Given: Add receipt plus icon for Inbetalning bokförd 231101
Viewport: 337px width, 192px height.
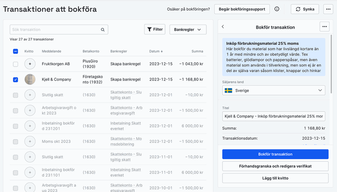Looking at the screenshot, I should click(30, 172).
